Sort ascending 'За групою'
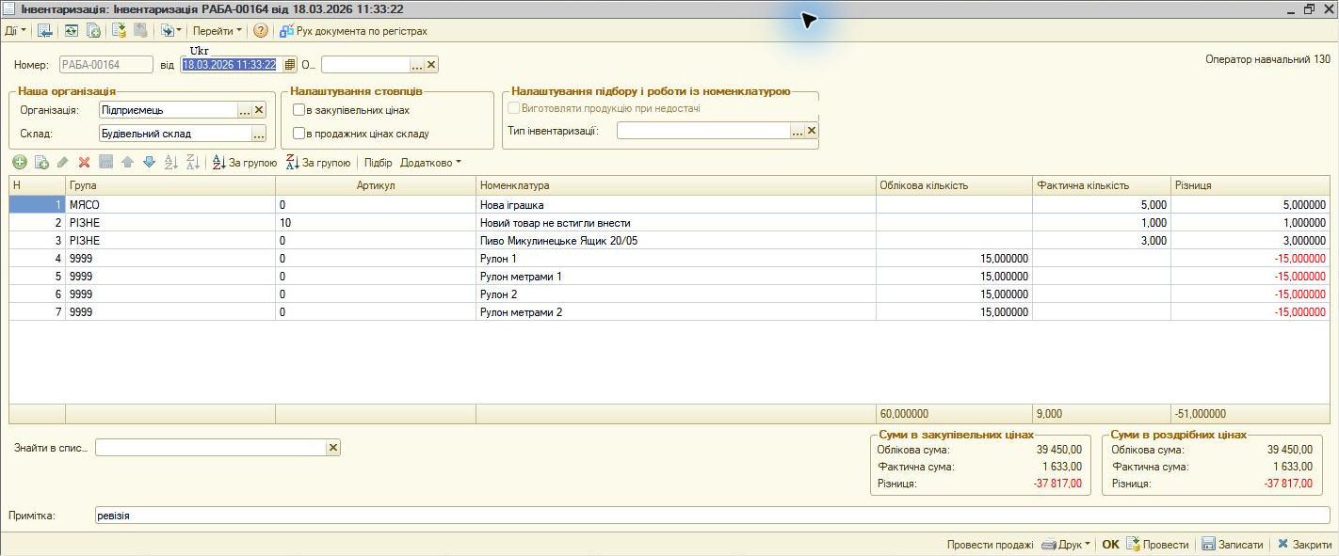Viewport: 1339px width, 556px height. coord(244,163)
